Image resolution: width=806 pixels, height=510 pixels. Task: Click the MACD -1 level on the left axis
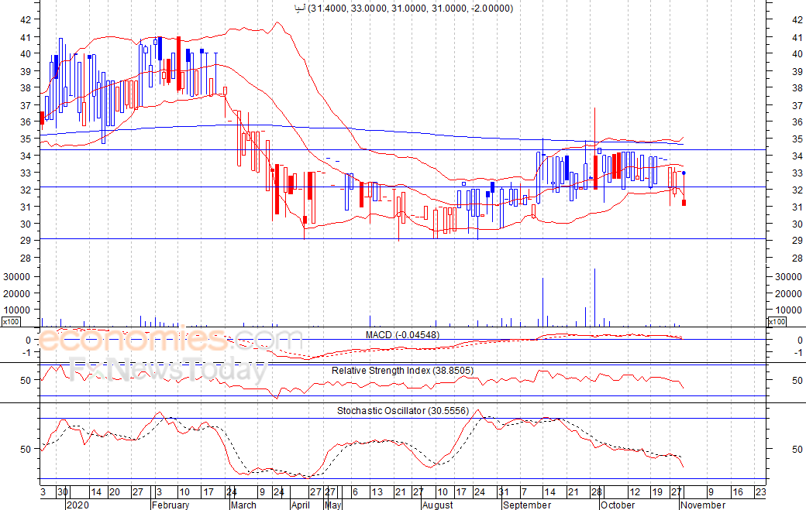[27, 352]
